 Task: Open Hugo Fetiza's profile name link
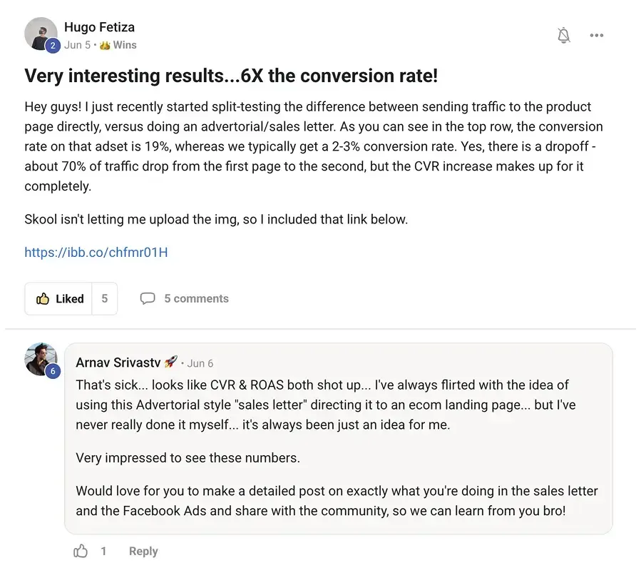pos(99,27)
